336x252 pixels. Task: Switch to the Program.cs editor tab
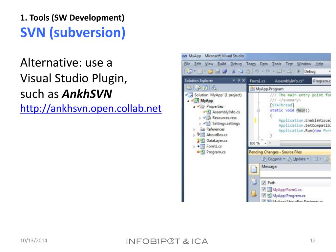pos(322,81)
